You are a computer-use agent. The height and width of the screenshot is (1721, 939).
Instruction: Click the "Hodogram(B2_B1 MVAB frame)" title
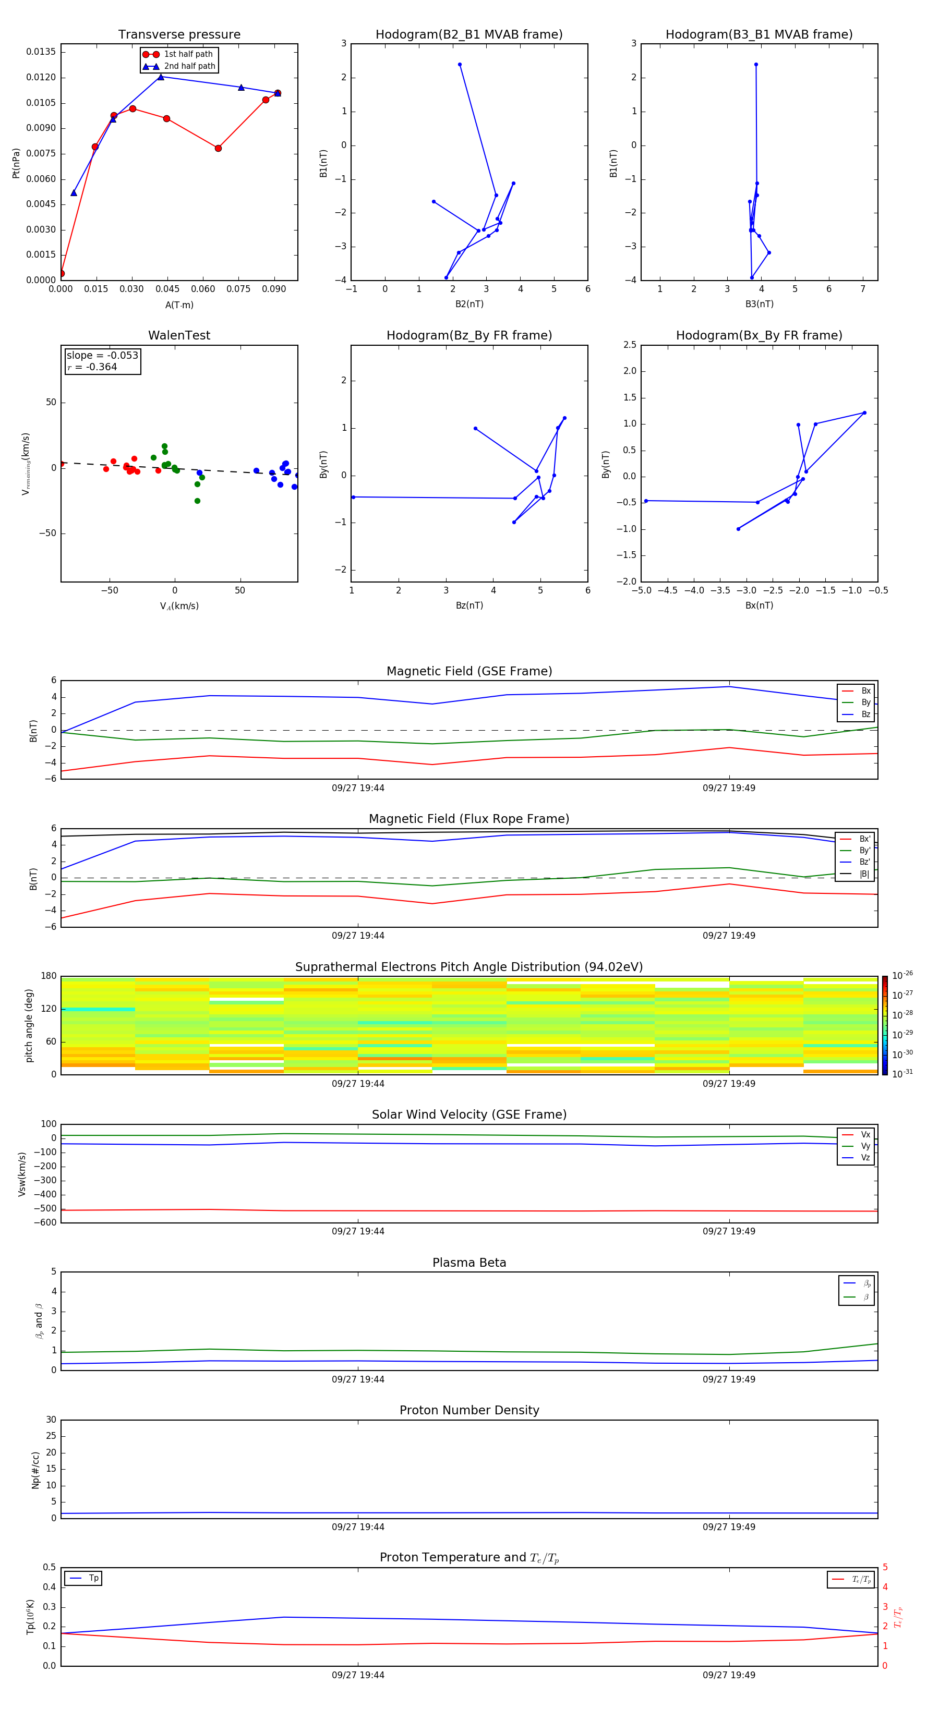click(469, 35)
